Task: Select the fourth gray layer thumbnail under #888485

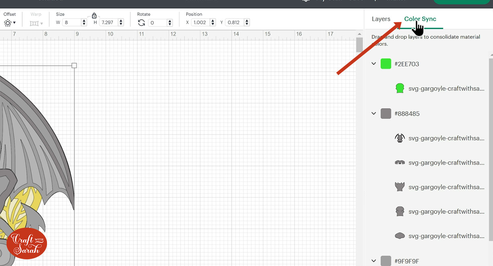Action: point(399,211)
